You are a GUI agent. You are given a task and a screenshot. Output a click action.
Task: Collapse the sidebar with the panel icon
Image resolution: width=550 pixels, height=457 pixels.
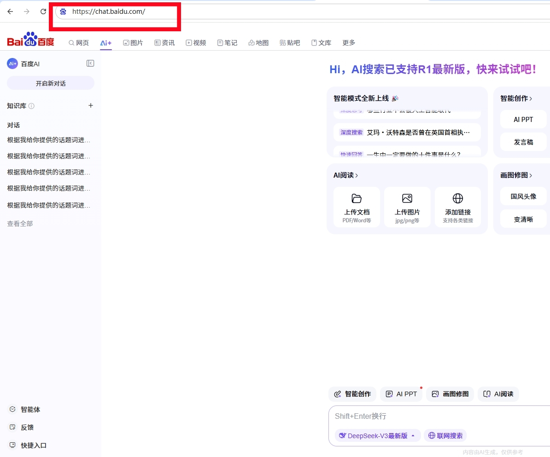coord(90,64)
